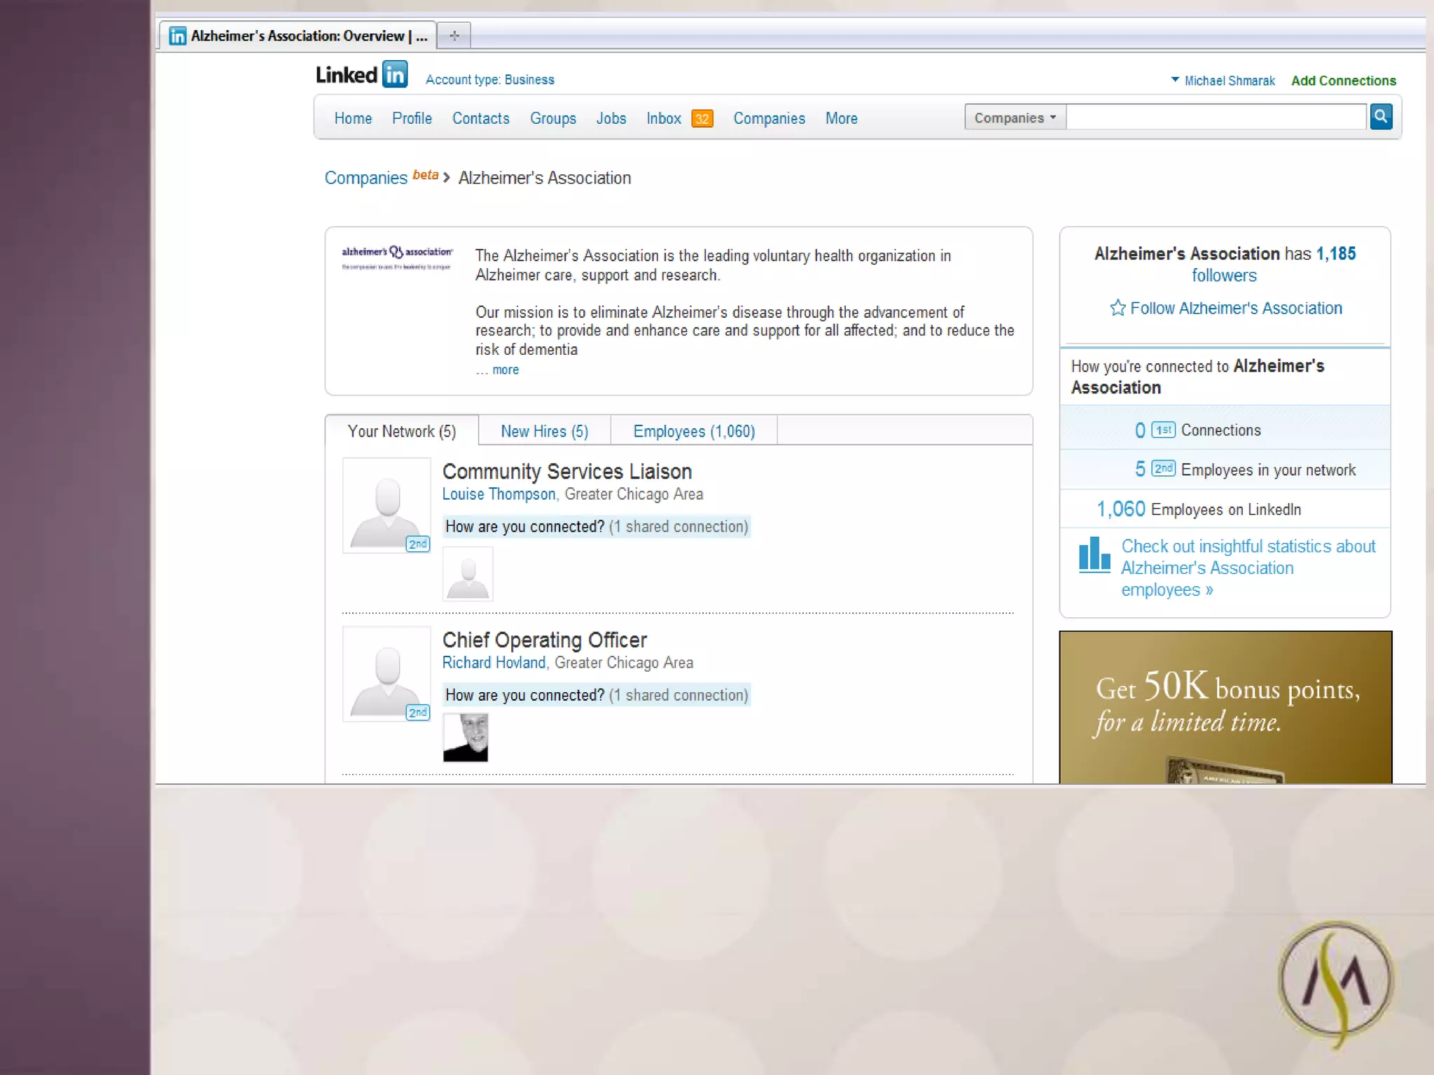Switch to the New Hires (5) tab
The height and width of the screenshot is (1075, 1434).
tap(544, 431)
